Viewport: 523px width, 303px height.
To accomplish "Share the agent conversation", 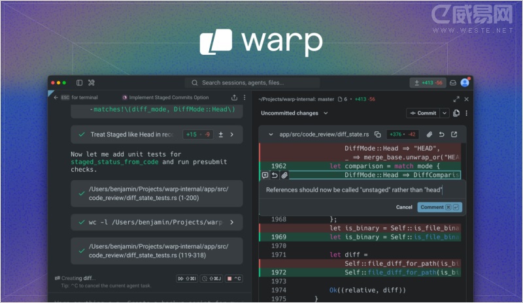I will [x=234, y=97].
